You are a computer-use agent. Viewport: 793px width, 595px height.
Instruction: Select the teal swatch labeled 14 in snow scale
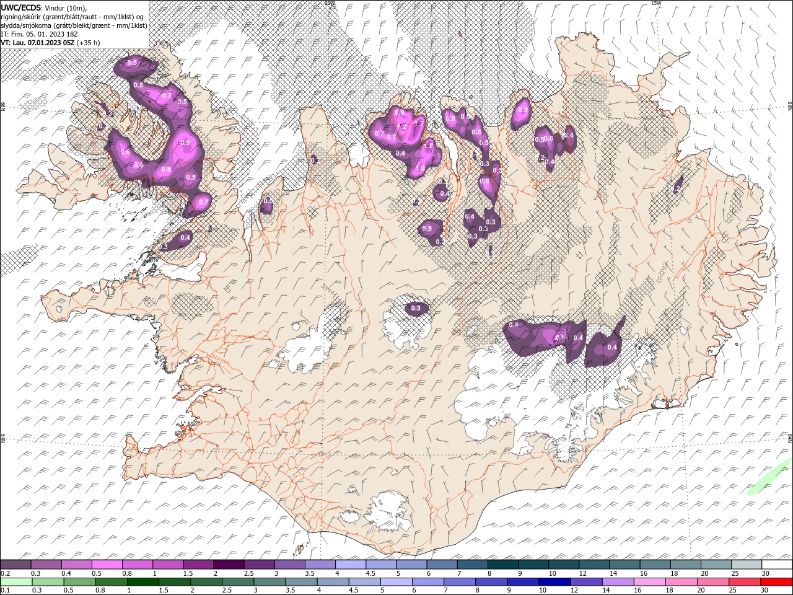[x=625, y=565]
